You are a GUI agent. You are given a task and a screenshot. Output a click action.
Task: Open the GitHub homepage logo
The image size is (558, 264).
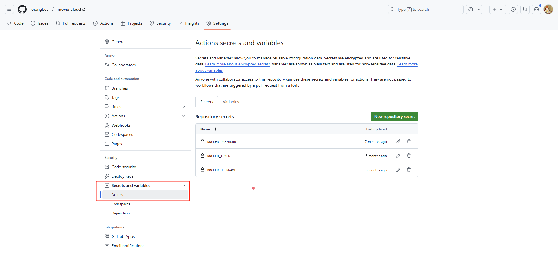(x=22, y=9)
